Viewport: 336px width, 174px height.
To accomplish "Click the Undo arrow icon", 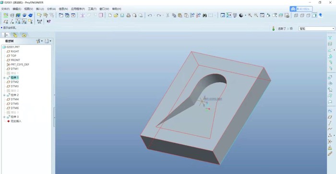I will [x=150, y=15].
